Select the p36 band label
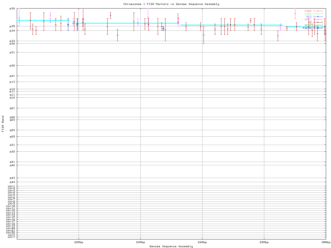The width and height of the screenshot is (331, 248). click(x=12, y=9)
